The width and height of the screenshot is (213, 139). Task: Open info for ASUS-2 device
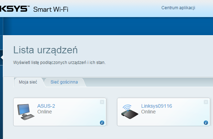coord(102,123)
